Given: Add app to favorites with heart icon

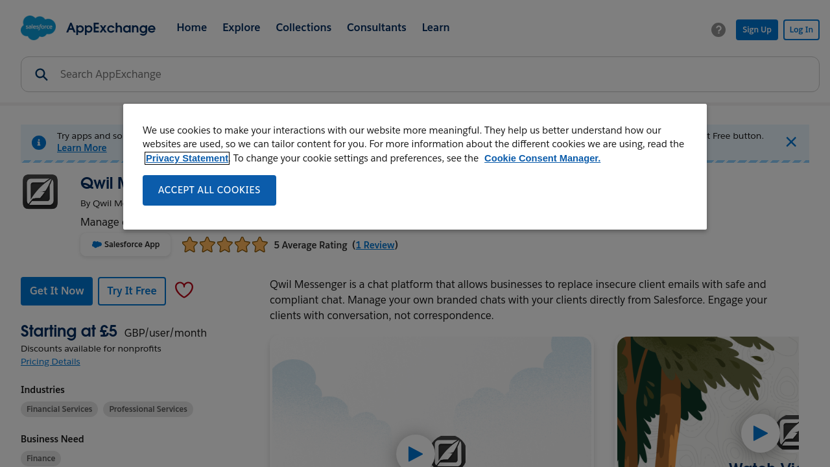Looking at the screenshot, I should click(184, 291).
